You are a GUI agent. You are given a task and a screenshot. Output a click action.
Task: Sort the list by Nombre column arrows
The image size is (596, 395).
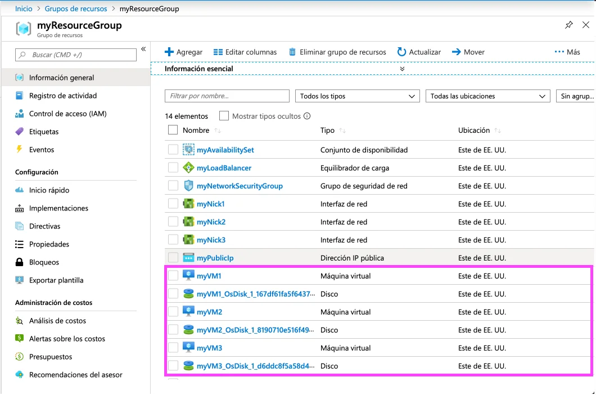click(x=218, y=131)
